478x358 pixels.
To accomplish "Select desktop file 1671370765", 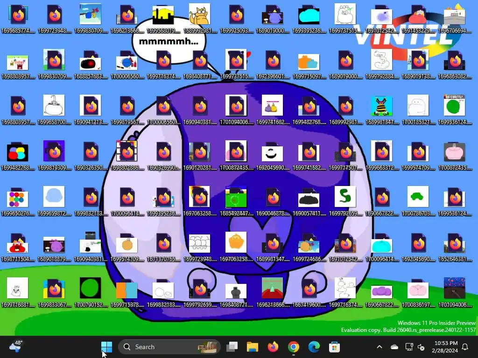I will [164, 247].
